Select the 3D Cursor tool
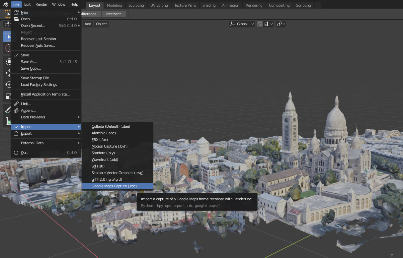Image resolution: width=403 pixels, height=258 pixels. coord(8,48)
